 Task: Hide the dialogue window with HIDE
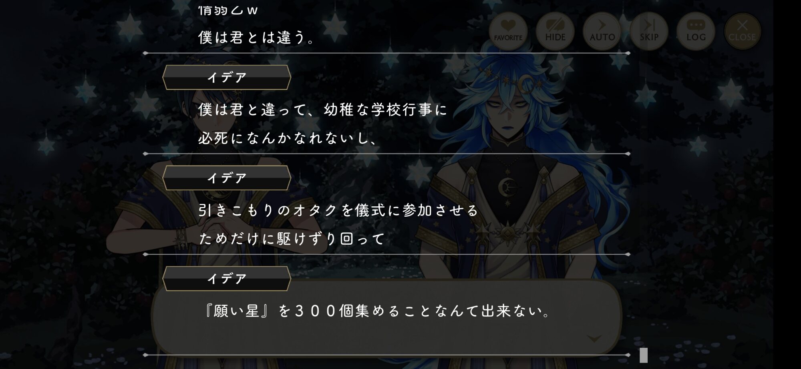[x=555, y=31]
